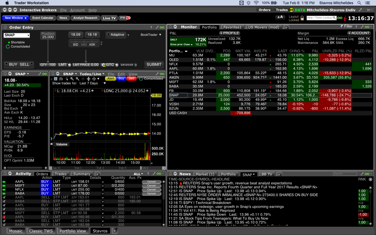Click the chart zoom-out magnifier
This screenshot has height=235, width=376.
coord(78,79)
